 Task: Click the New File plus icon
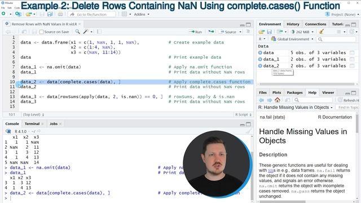[x=3, y=14]
